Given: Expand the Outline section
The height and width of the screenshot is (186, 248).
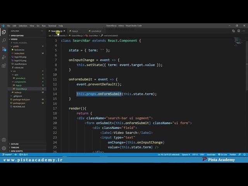Looking at the screenshot, I should tap(27, 144).
